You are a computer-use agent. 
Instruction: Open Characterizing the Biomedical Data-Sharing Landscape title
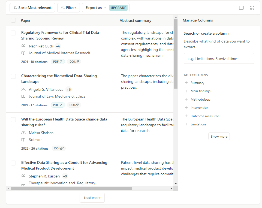tap(59, 79)
